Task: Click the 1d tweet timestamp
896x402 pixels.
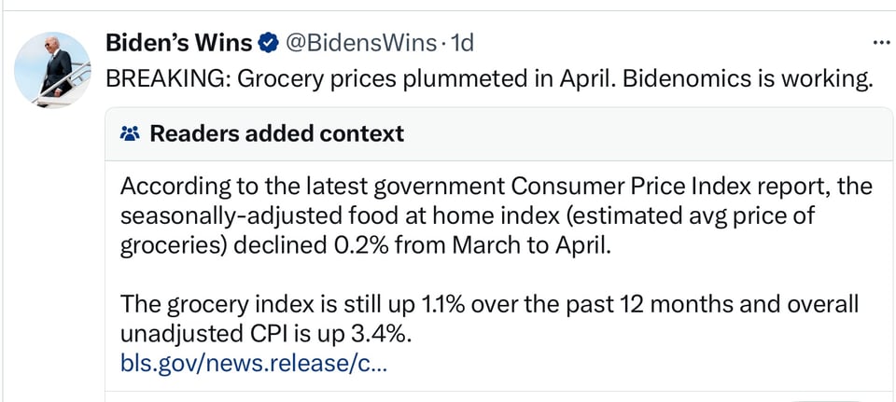Action: (463, 43)
